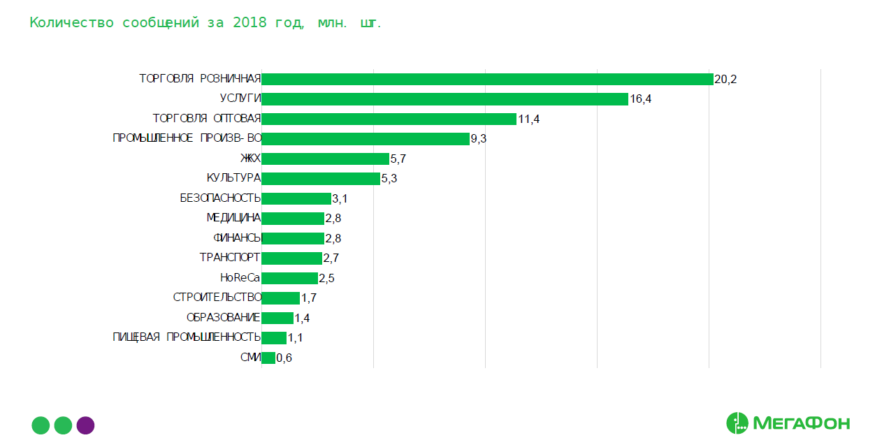Select the ТОРГОВЛЯ РОЗНИЧНАЯ bar
The height and width of the screenshot is (447, 882).
(x=487, y=79)
